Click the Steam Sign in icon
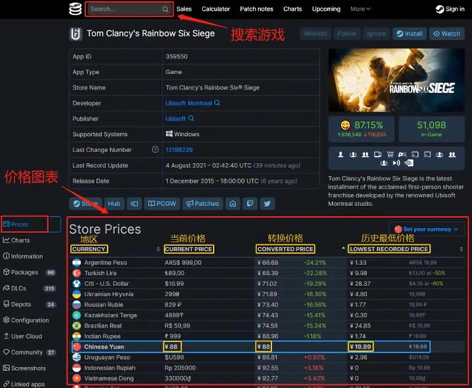This screenshot has height=388, width=472. pyautogui.click(x=439, y=9)
